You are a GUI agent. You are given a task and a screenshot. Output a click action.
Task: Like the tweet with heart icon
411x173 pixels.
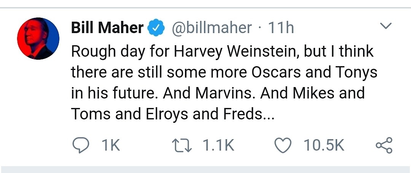click(x=283, y=145)
